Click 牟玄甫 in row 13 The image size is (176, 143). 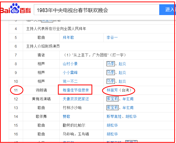click(x=128, y=108)
